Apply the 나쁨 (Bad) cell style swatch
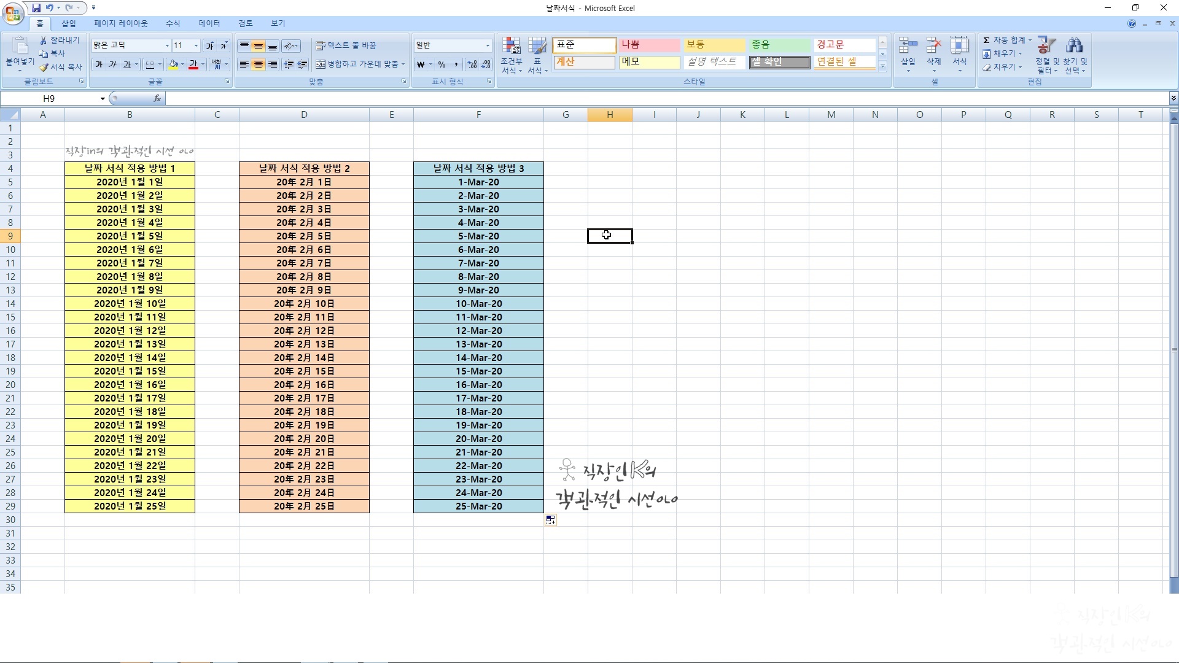Screen dimensions: 1179x663 (648, 45)
